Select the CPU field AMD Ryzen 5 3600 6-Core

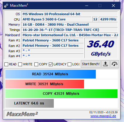pyautogui.click(x=56, y=19)
